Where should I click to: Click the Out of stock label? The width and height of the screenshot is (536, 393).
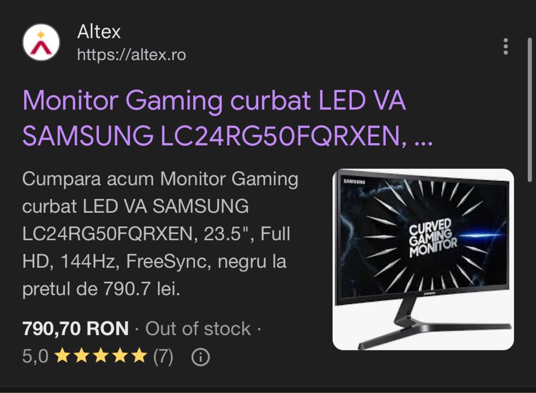pos(198,328)
